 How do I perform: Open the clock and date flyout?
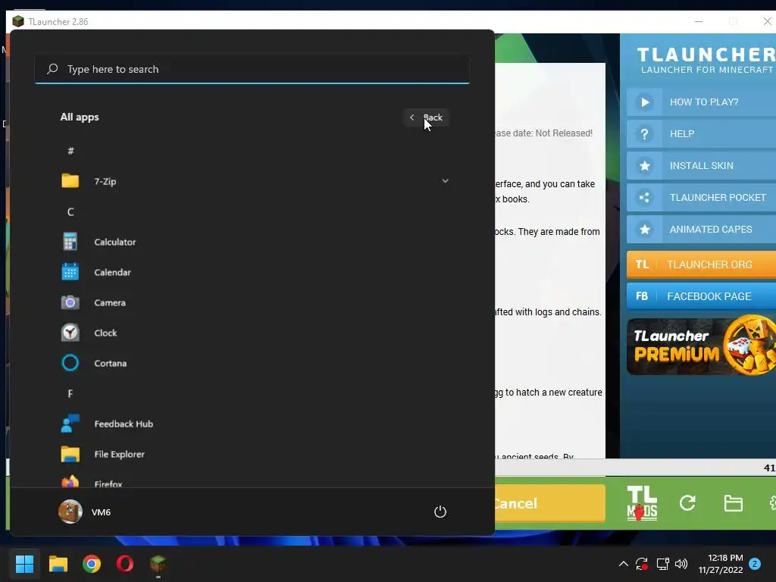(721, 564)
